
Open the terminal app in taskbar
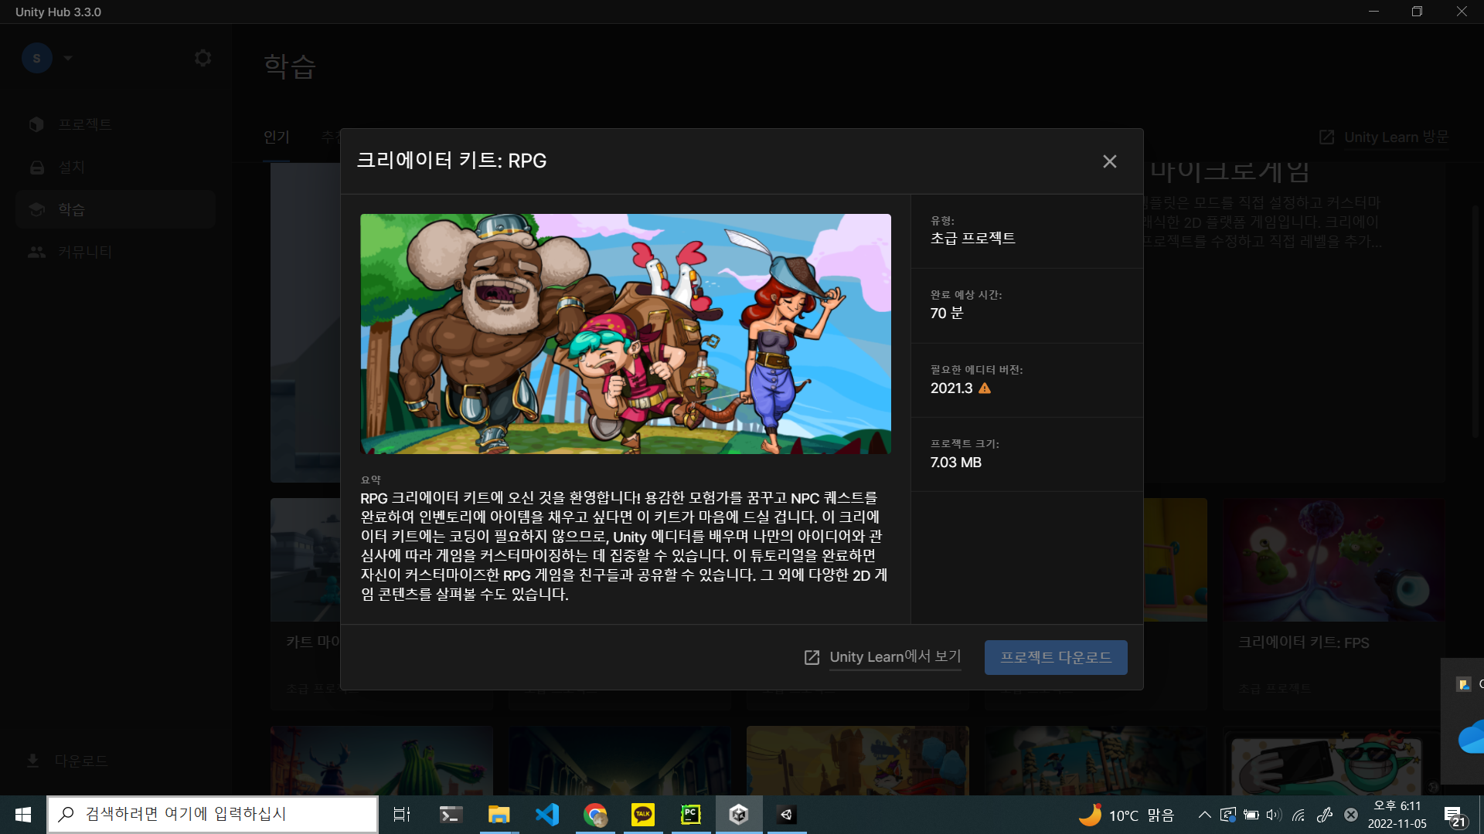(451, 815)
